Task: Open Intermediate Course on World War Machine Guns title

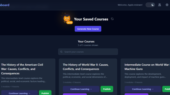Action: (x=147, y=67)
